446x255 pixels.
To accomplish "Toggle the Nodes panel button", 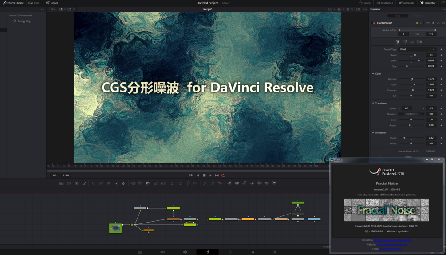I will pyautogui.click(x=52, y=3).
